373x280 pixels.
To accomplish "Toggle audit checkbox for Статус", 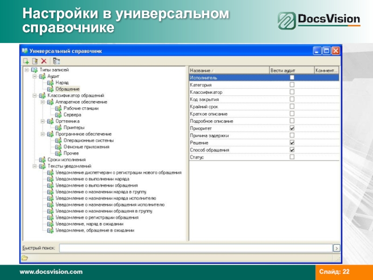I will [292, 157].
